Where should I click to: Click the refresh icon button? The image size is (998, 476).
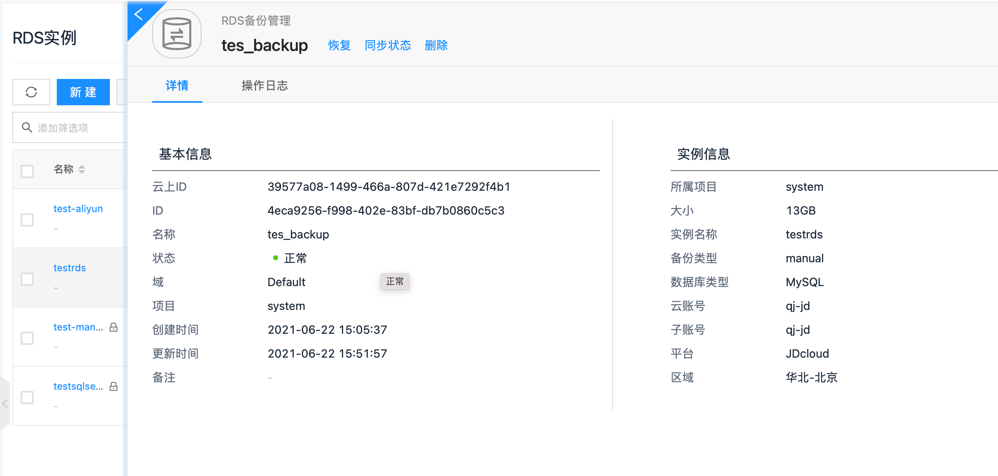[x=31, y=92]
